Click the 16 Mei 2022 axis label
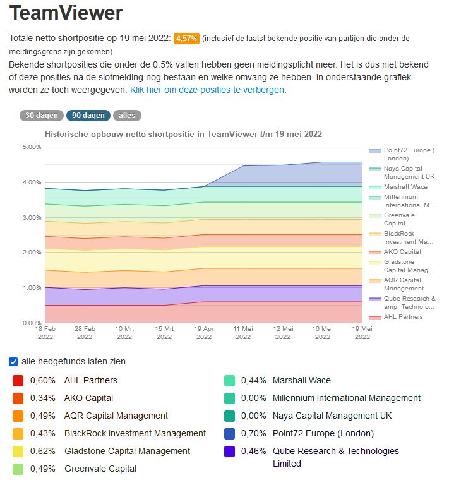 [323, 333]
